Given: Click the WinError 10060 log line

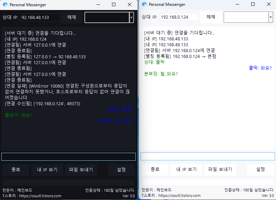Looking at the screenshot, I should click(x=68, y=92).
